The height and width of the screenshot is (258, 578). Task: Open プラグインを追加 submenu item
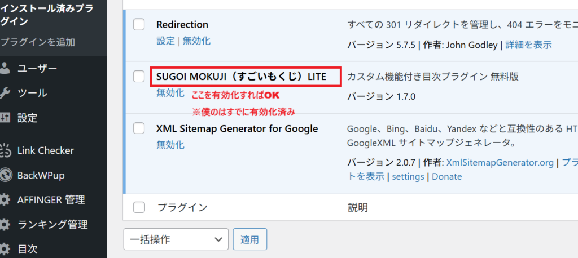(x=38, y=42)
